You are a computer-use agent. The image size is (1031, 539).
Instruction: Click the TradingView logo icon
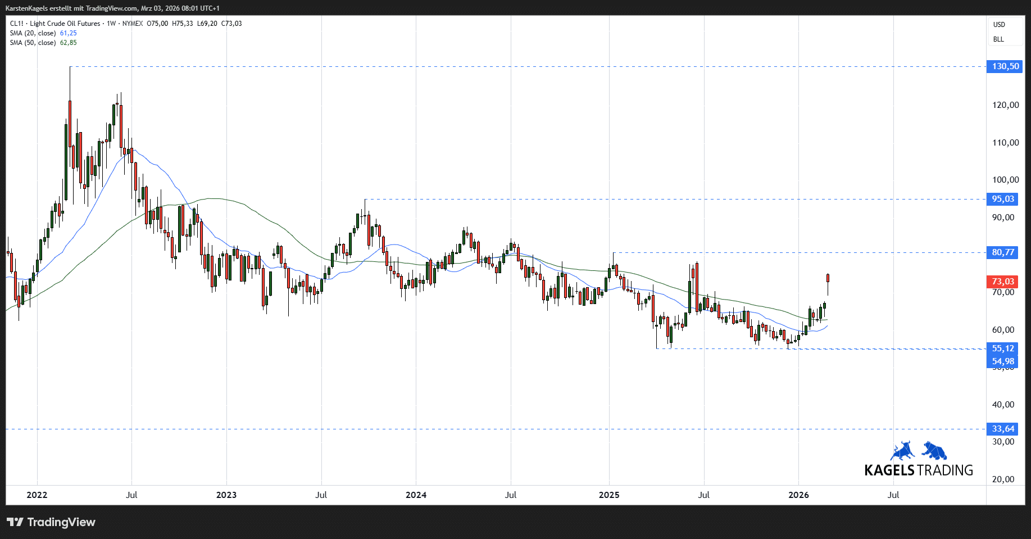coord(15,522)
